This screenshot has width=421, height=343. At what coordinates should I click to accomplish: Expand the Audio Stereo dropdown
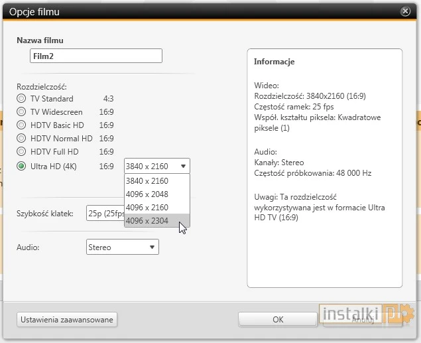[122, 247]
